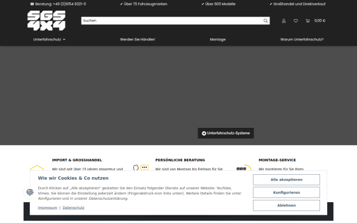Image resolution: width=357 pixels, height=223 pixels.
Task: Click Über 600 Modelle text
Action: click(218, 4)
